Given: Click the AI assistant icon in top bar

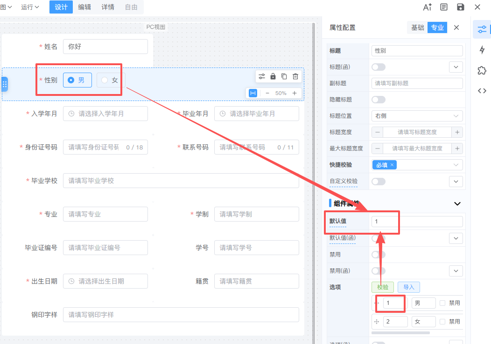Looking at the screenshot, I should point(427,7).
